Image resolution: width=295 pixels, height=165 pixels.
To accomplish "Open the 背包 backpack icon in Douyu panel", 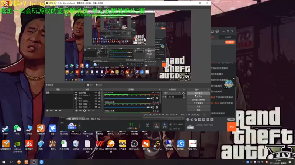I will coord(164,125).
